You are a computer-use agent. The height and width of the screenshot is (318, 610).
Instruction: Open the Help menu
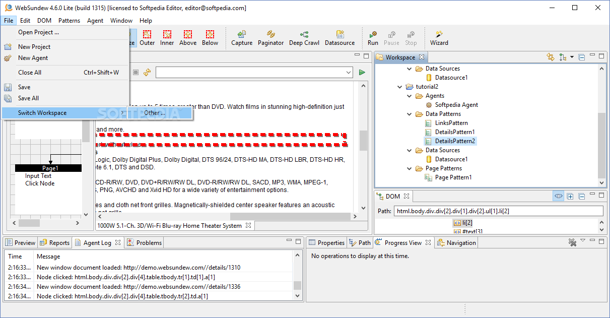tap(146, 21)
